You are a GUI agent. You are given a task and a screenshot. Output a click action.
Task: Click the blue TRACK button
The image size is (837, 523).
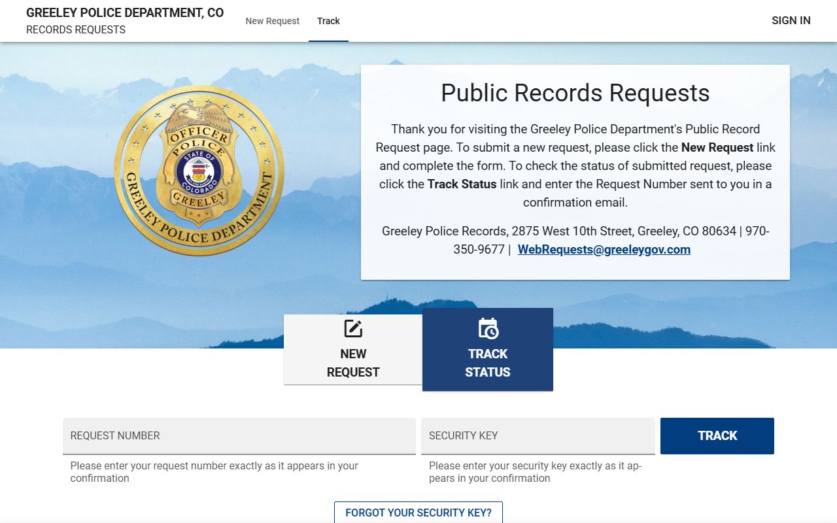point(717,436)
